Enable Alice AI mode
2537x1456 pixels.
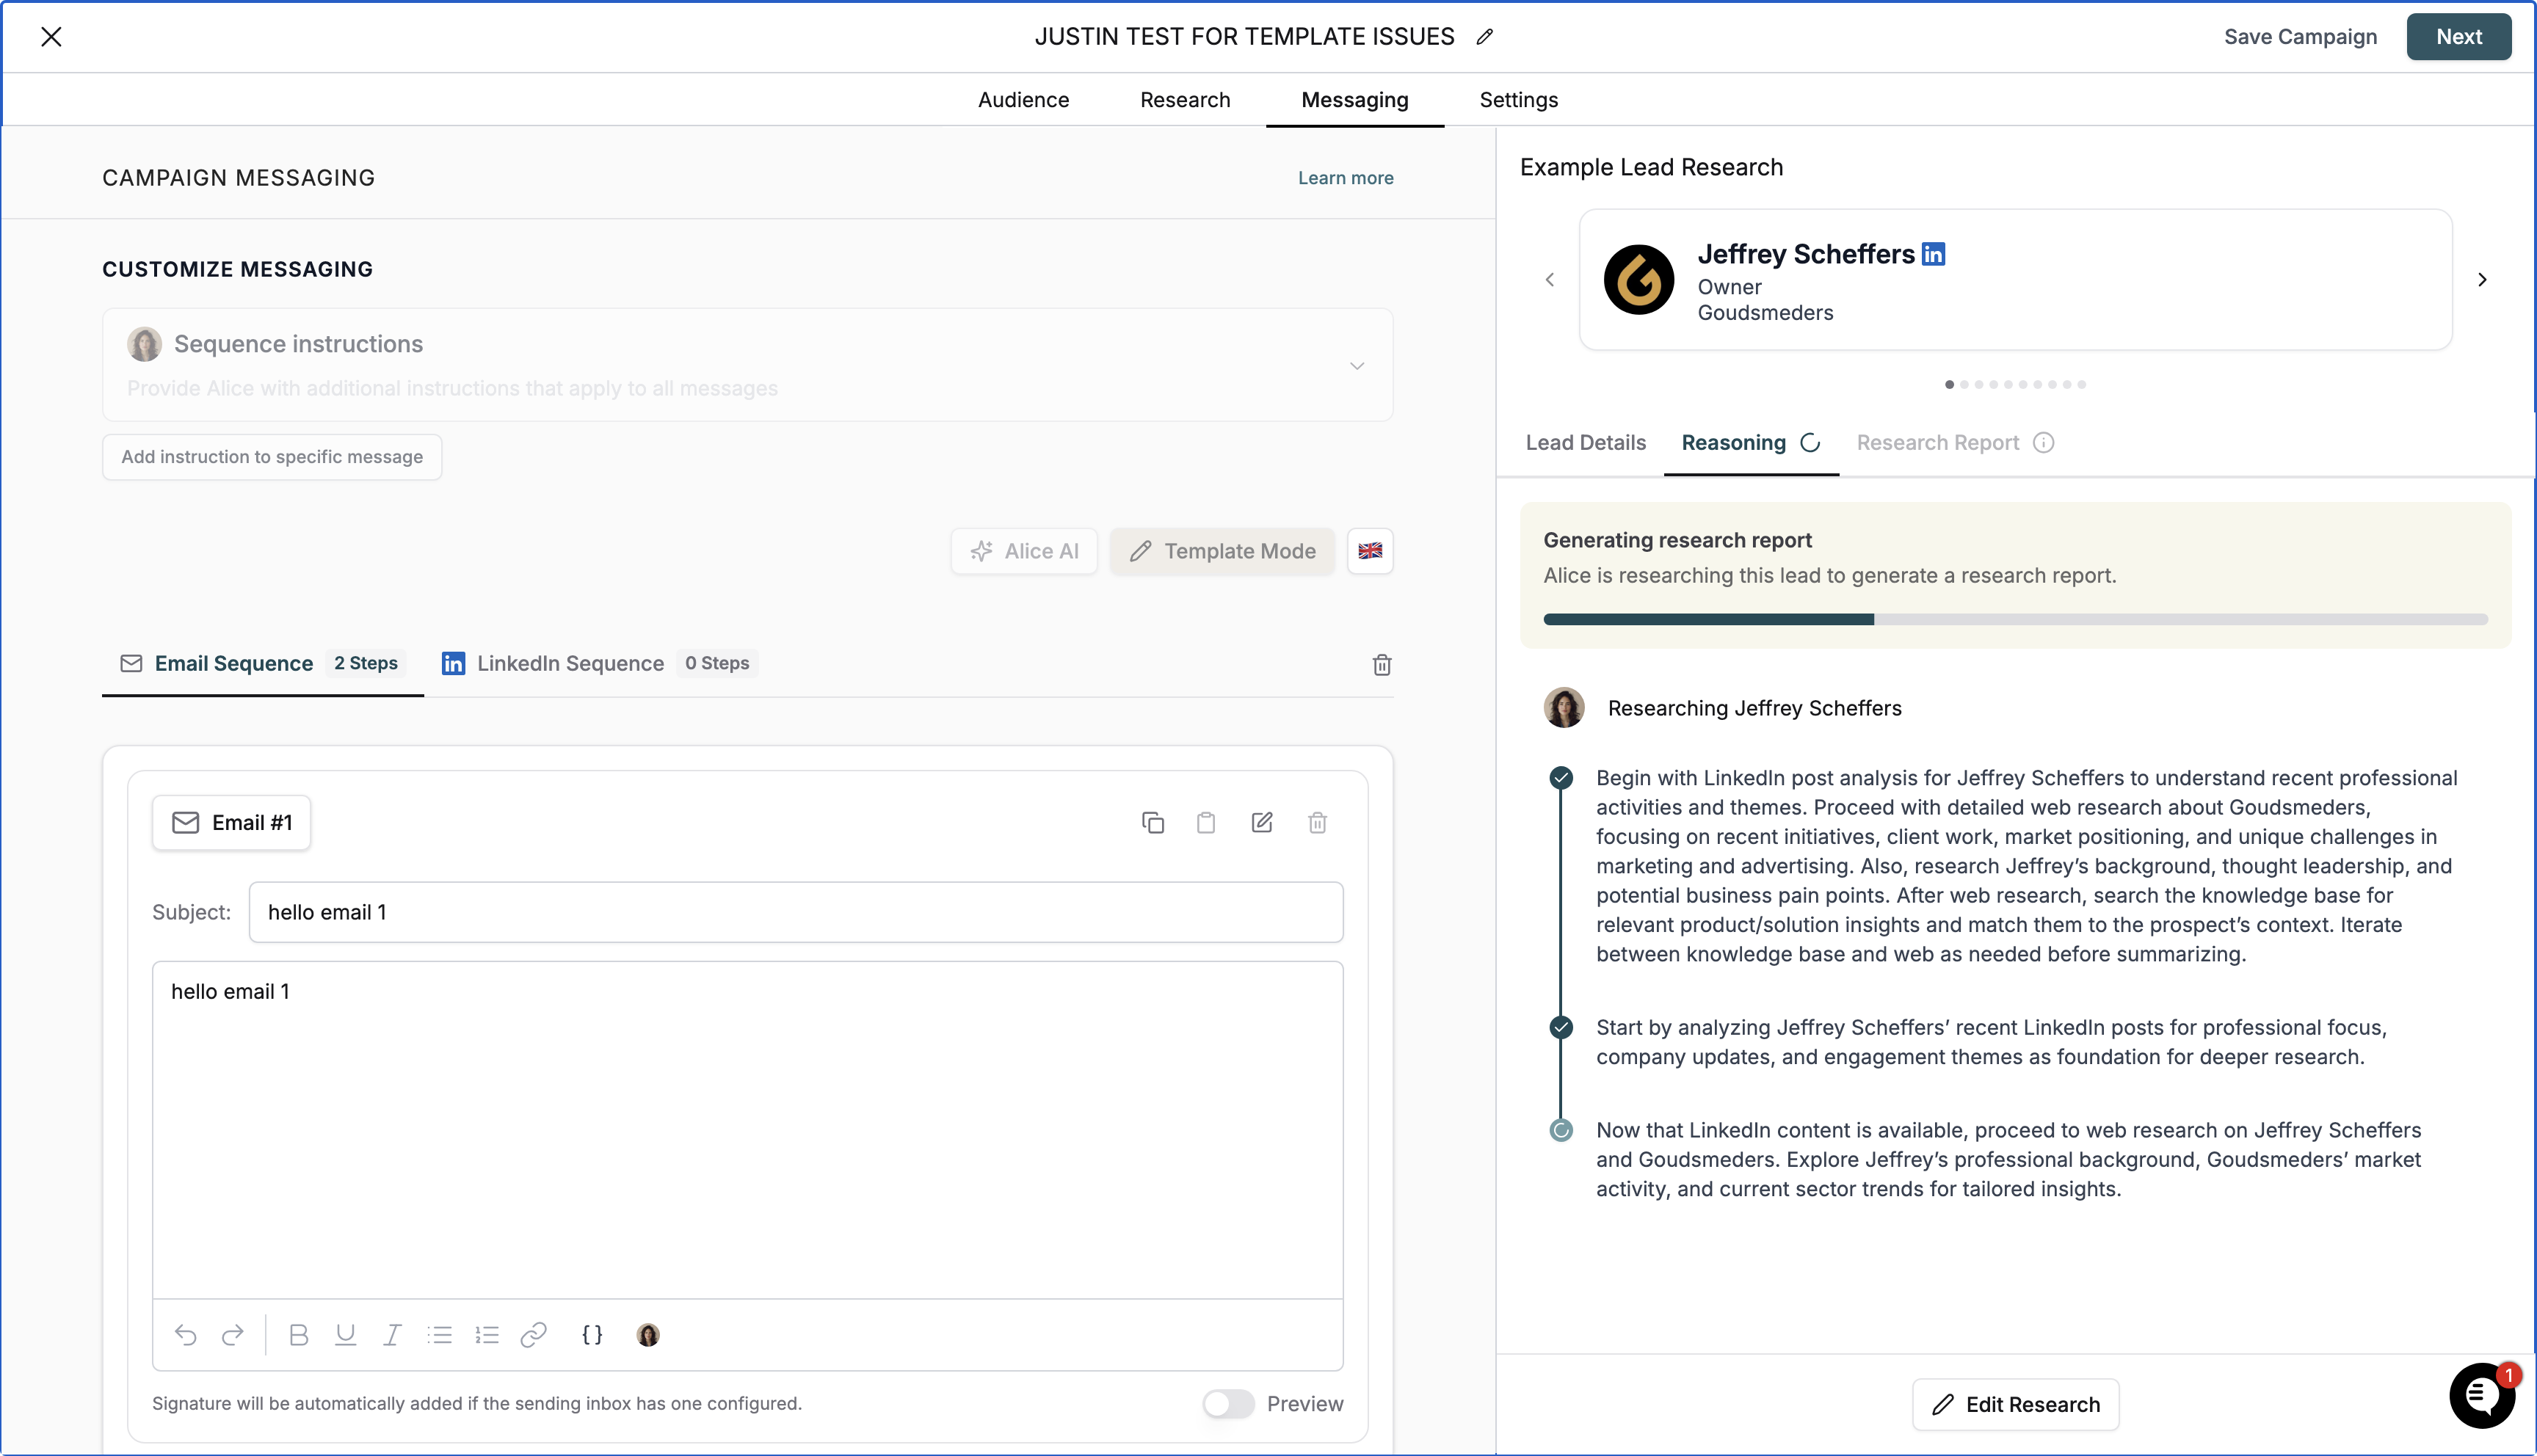pos(1024,550)
